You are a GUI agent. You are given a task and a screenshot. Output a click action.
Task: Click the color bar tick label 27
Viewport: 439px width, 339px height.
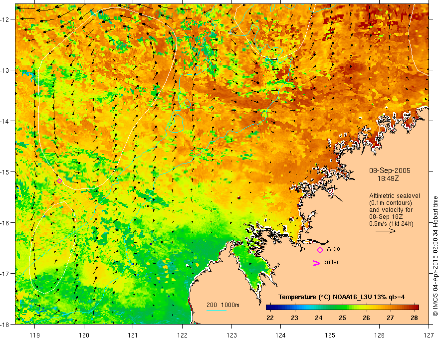(390, 318)
